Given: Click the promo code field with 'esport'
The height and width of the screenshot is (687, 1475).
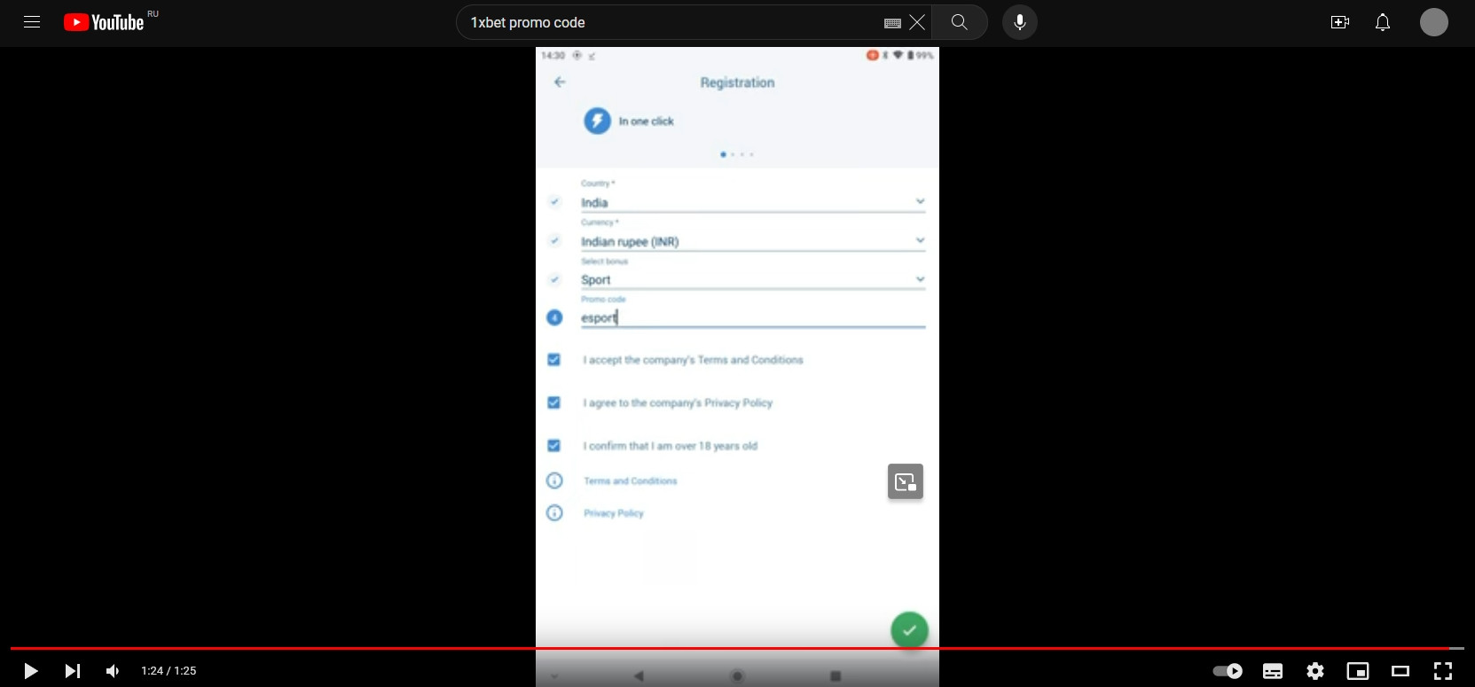Looking at the screenshot, I should tap(753, 317).
